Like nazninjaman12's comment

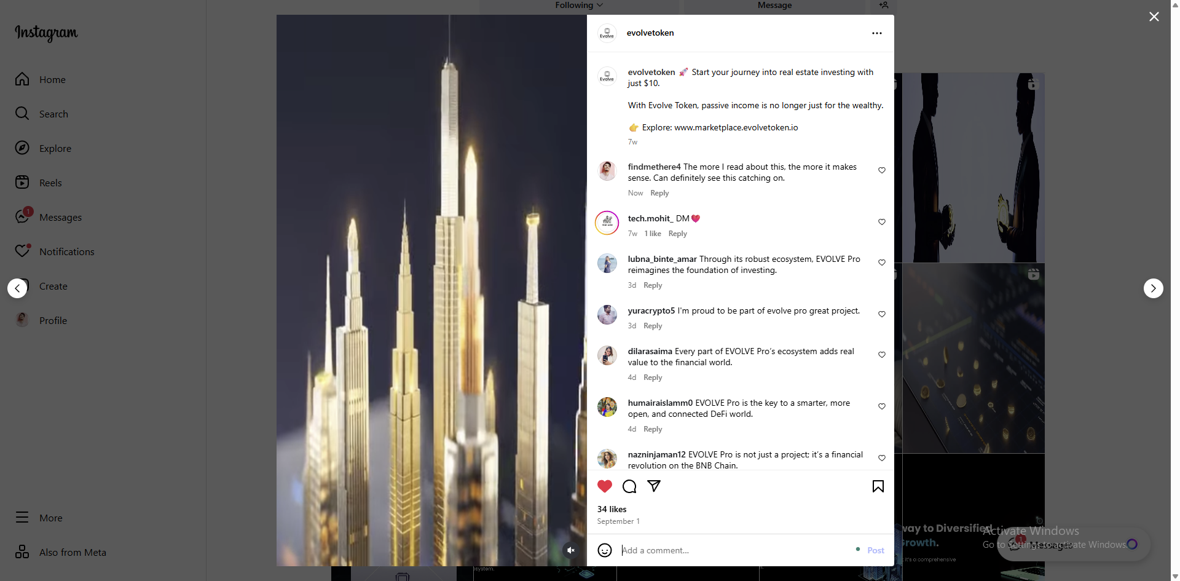click(x=882, y=458)
